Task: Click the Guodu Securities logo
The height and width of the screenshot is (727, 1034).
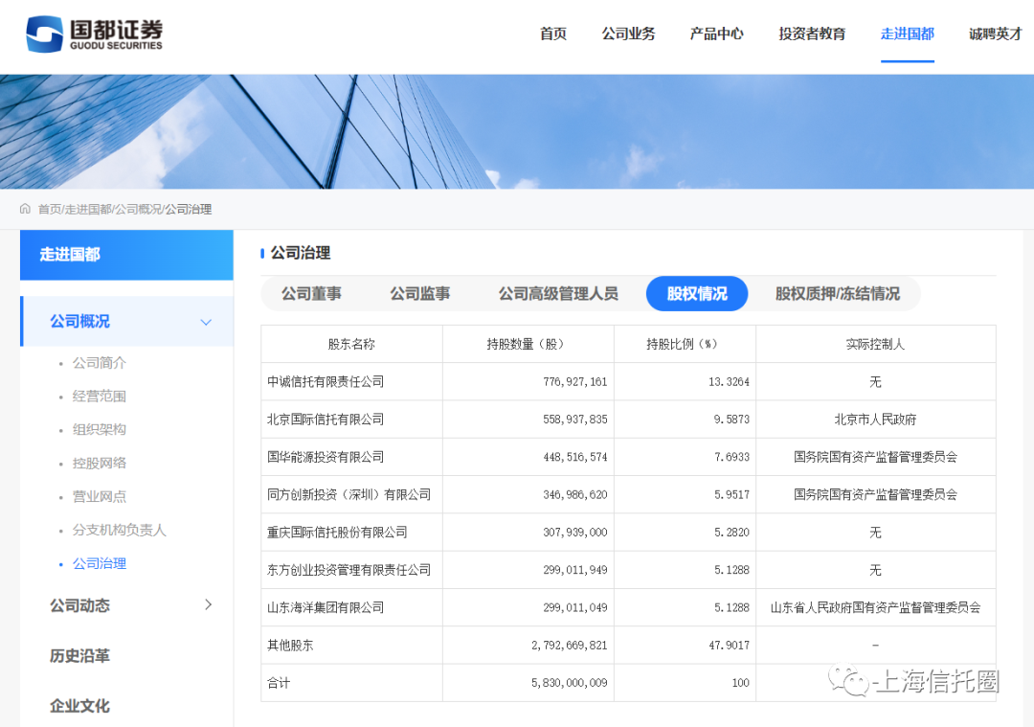Action: pos(94,34)
